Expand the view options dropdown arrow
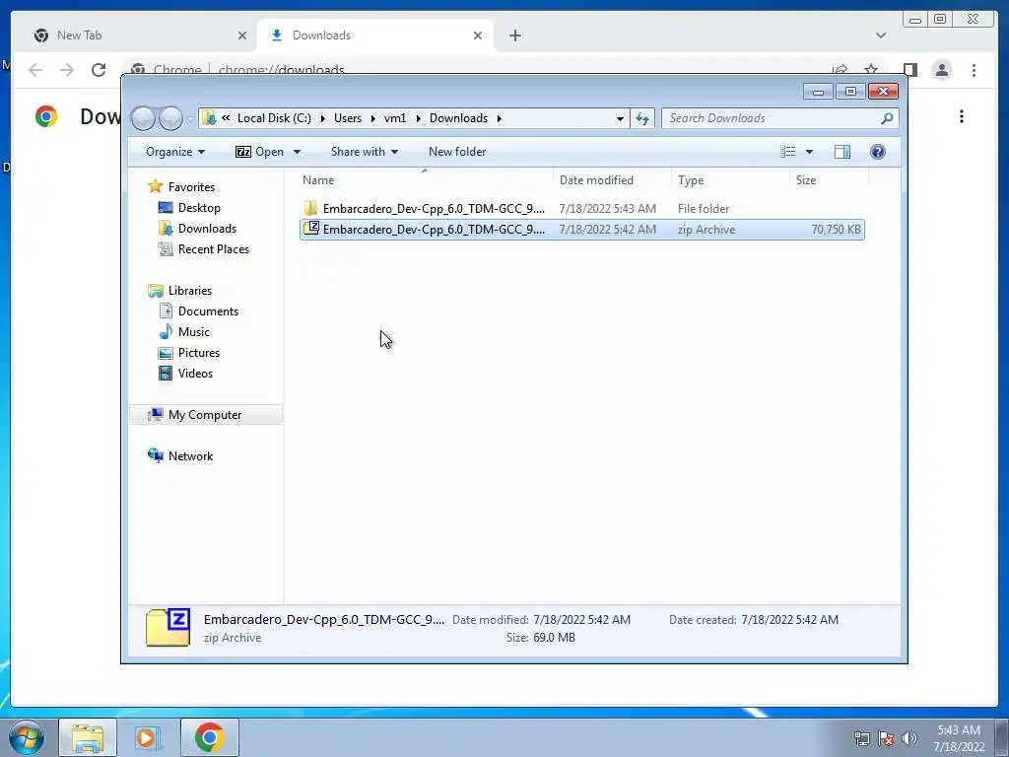This screenshot has height=757, width=1009. coord(810,152)
